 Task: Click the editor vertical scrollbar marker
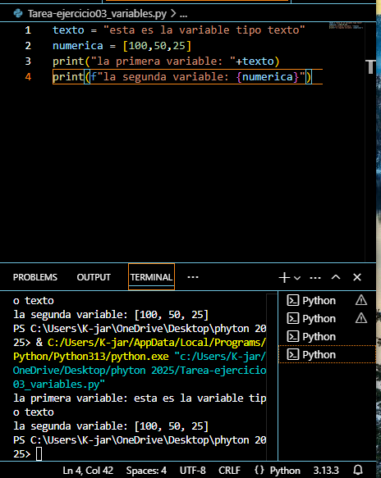[x=370, y=66]
